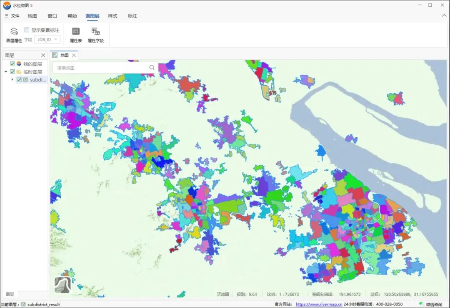Click the 水经微图 5 window title
450x308 pixels.
pos(22,5)
